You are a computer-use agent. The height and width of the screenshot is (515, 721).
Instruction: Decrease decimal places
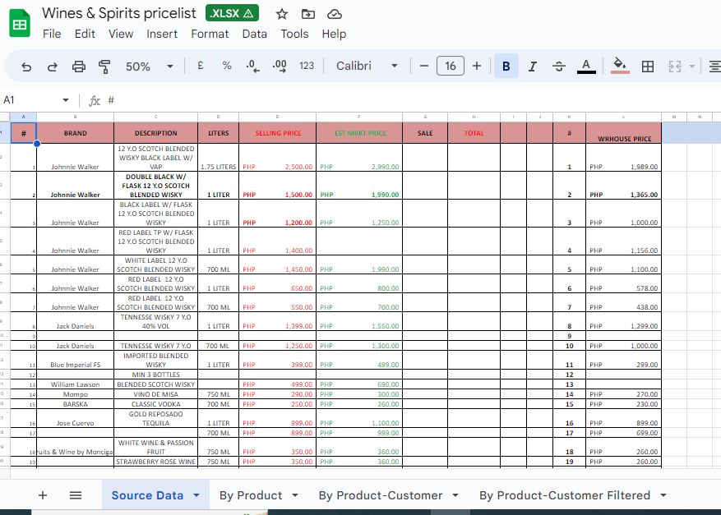[252, 67]
